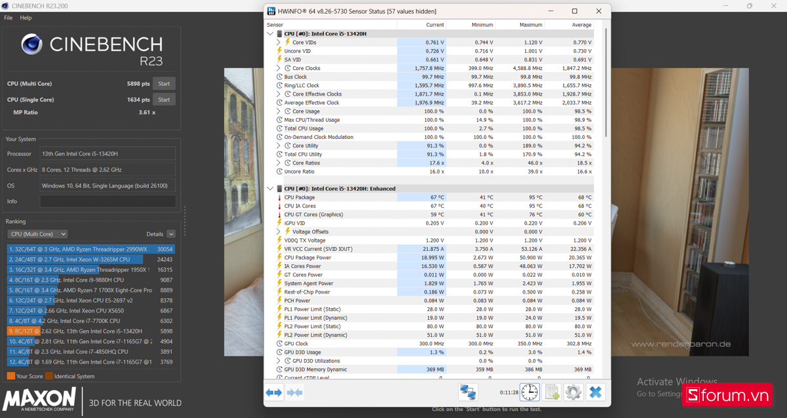
Task: Click the blue X close sensors icon
Action: pos(595,392)
